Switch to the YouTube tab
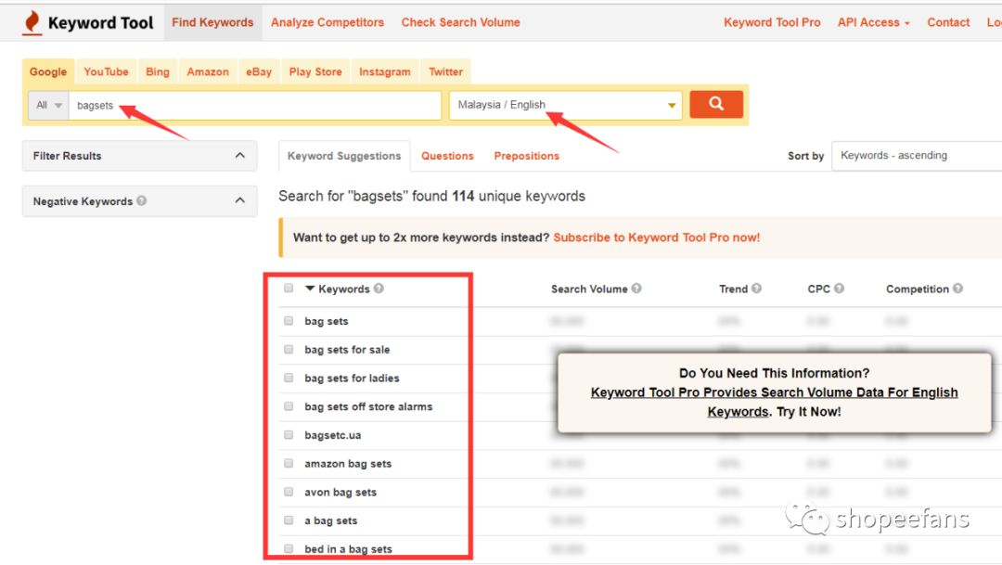 click(106, 71)
